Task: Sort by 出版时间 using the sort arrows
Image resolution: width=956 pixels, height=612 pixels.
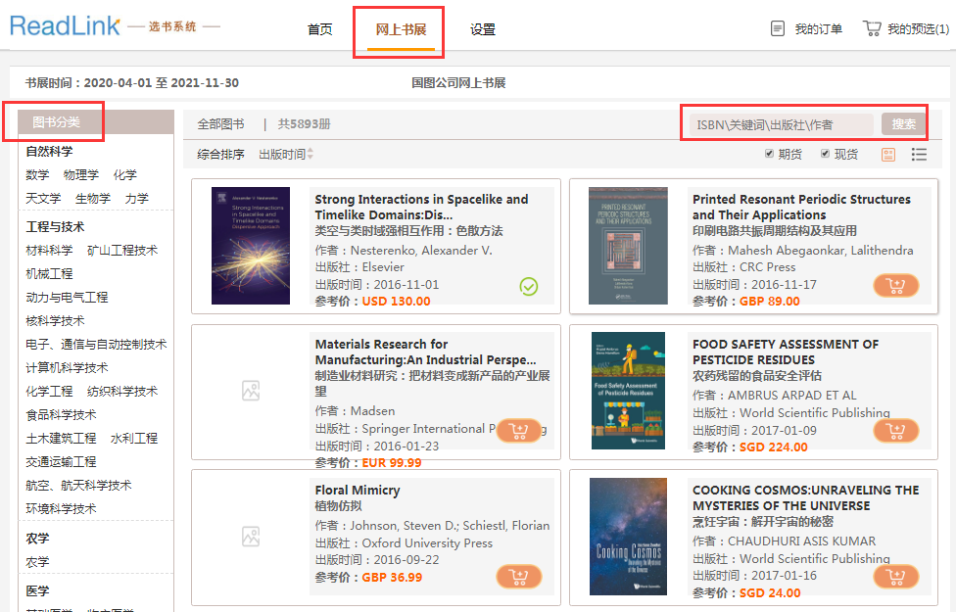Action: tap(311, 154)
